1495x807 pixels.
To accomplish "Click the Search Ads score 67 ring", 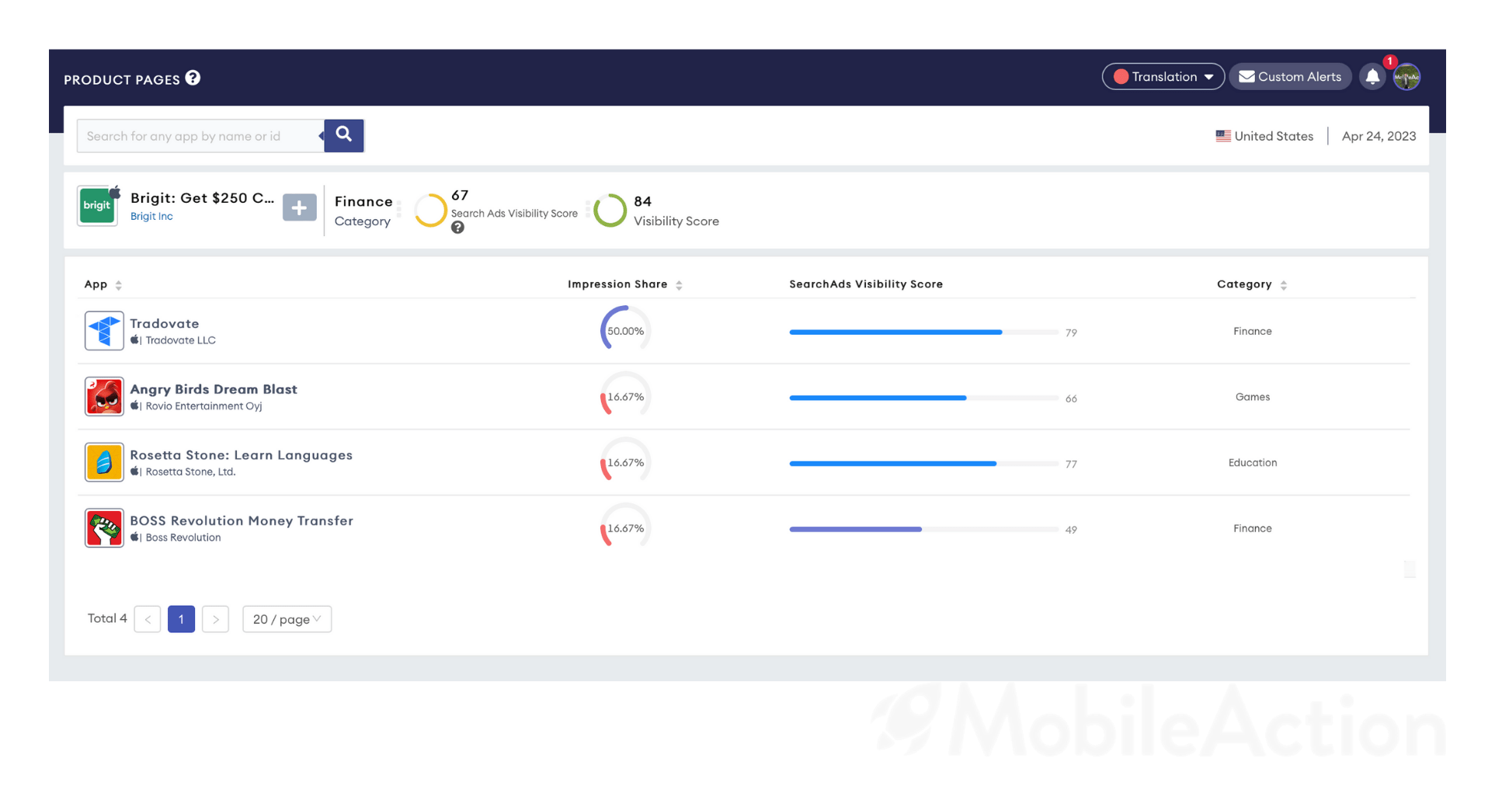I will [x=430, y=210].
